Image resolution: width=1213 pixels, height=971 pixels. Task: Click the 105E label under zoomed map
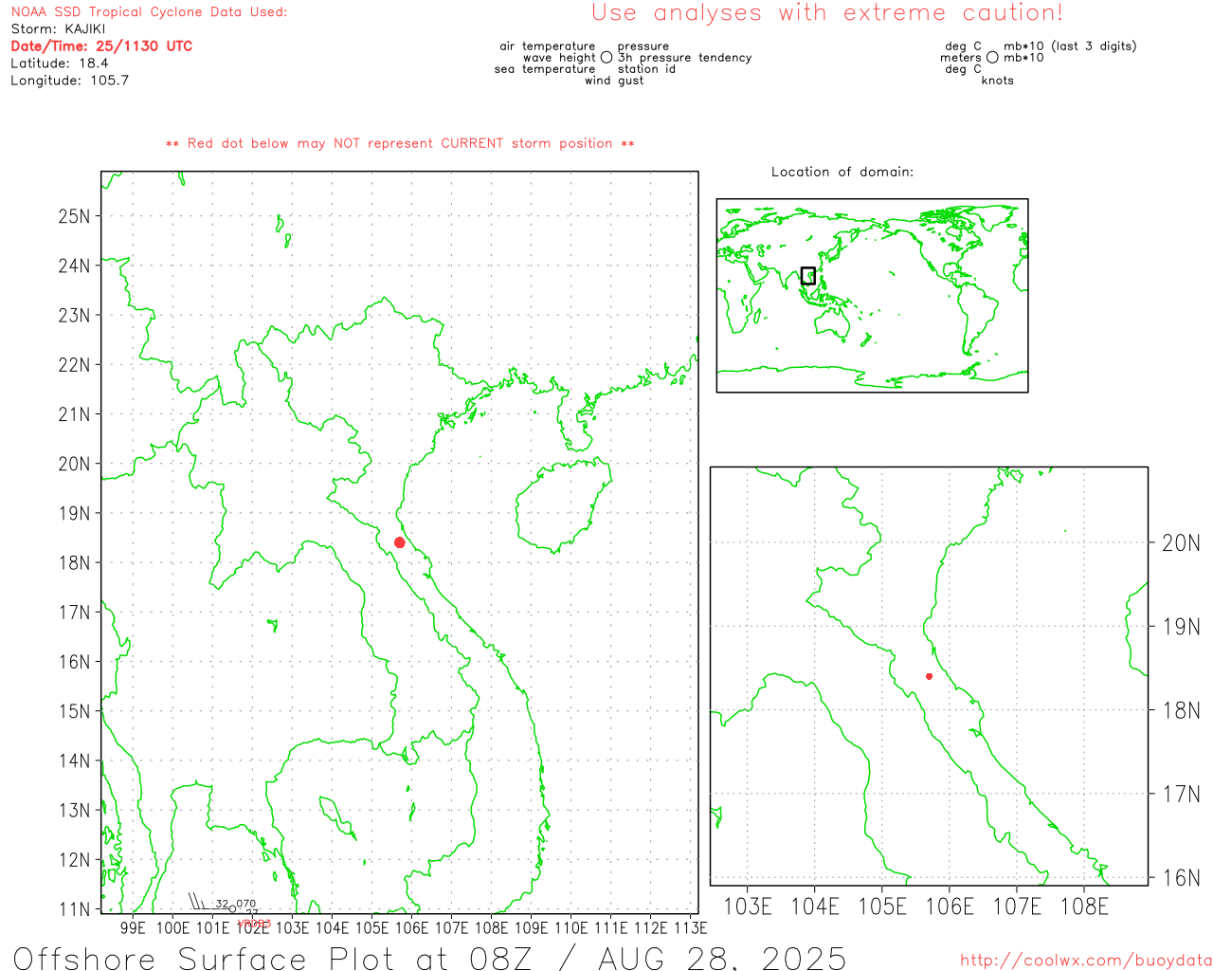pos(882,907)
